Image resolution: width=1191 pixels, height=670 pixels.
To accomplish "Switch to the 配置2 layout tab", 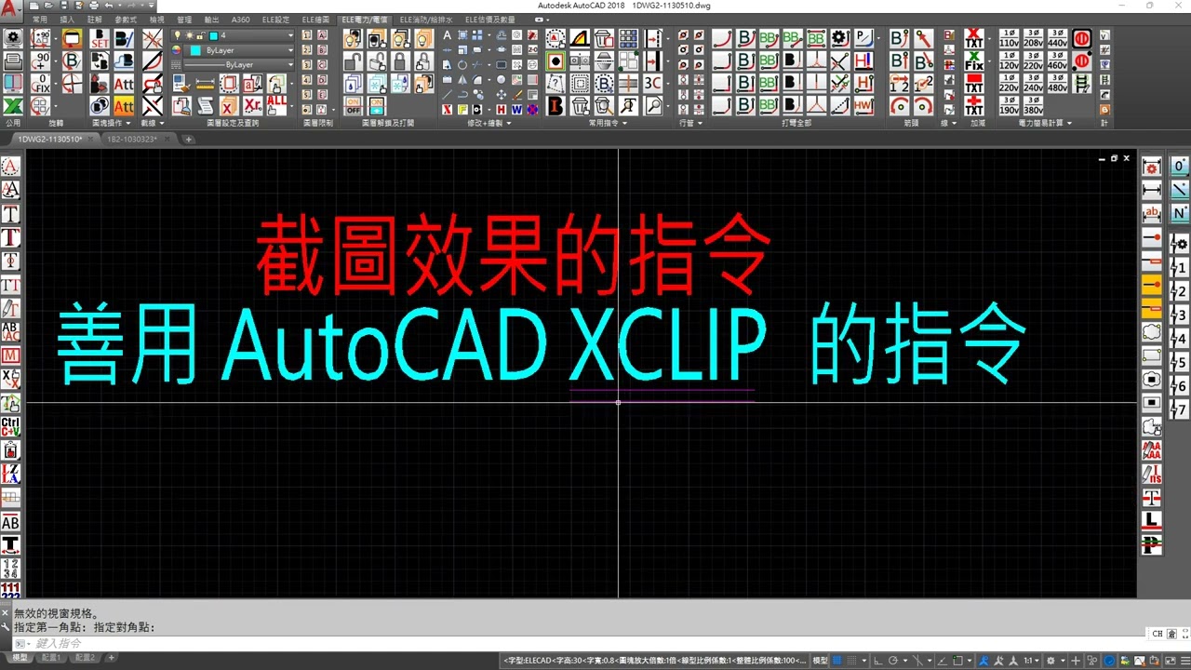I will tap(85, 658).
